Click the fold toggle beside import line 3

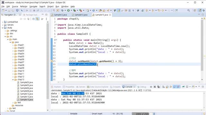(x=56, y=25)
